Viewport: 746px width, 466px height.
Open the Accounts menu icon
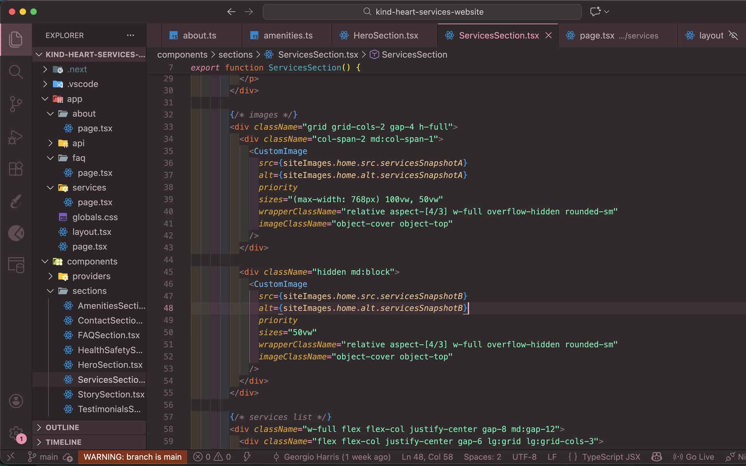[x=16, y=401]
